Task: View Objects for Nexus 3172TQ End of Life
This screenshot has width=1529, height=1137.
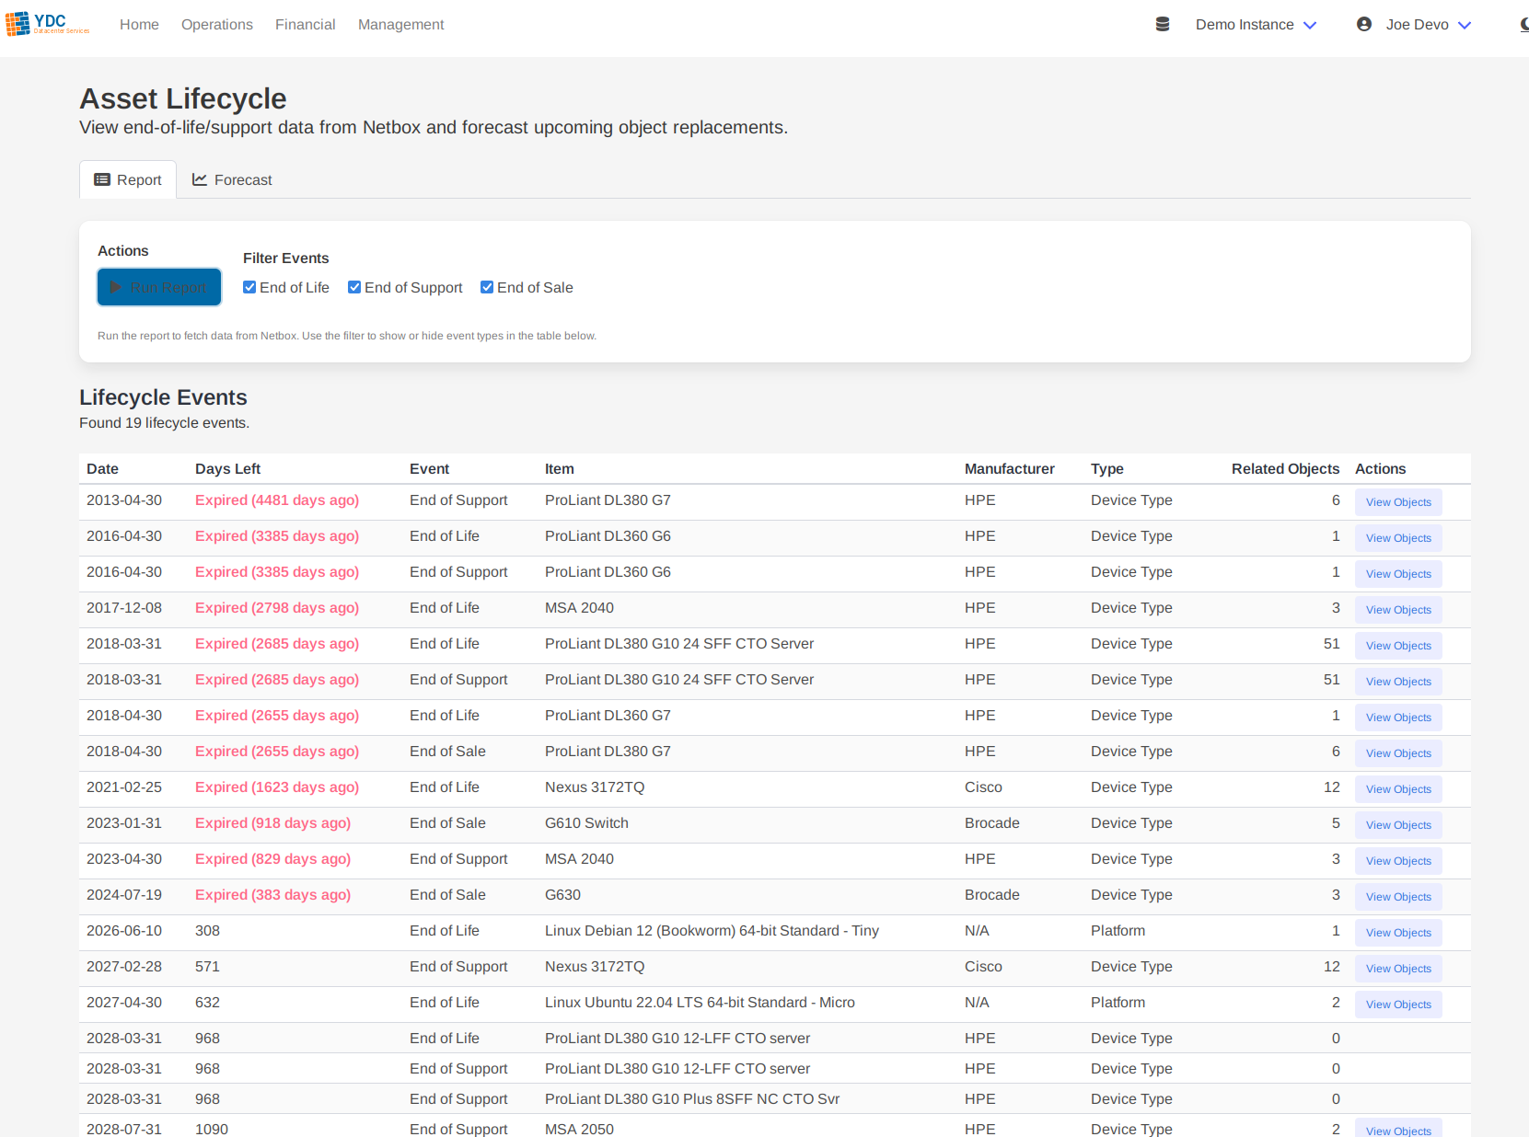Action: point(1398,789)
